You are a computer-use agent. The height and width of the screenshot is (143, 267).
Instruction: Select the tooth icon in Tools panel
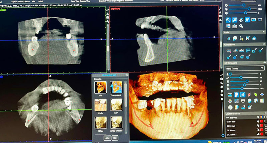pyautogui.click(x=247, y=38)
